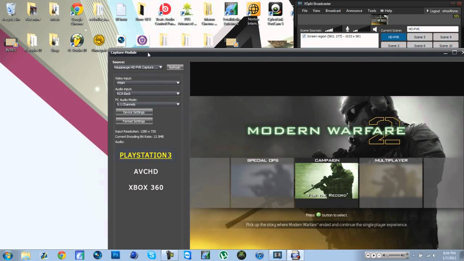Open the Maxon Cinema folder icon
464x261 pixels.
pyautogui.click(x=209, y=14)
